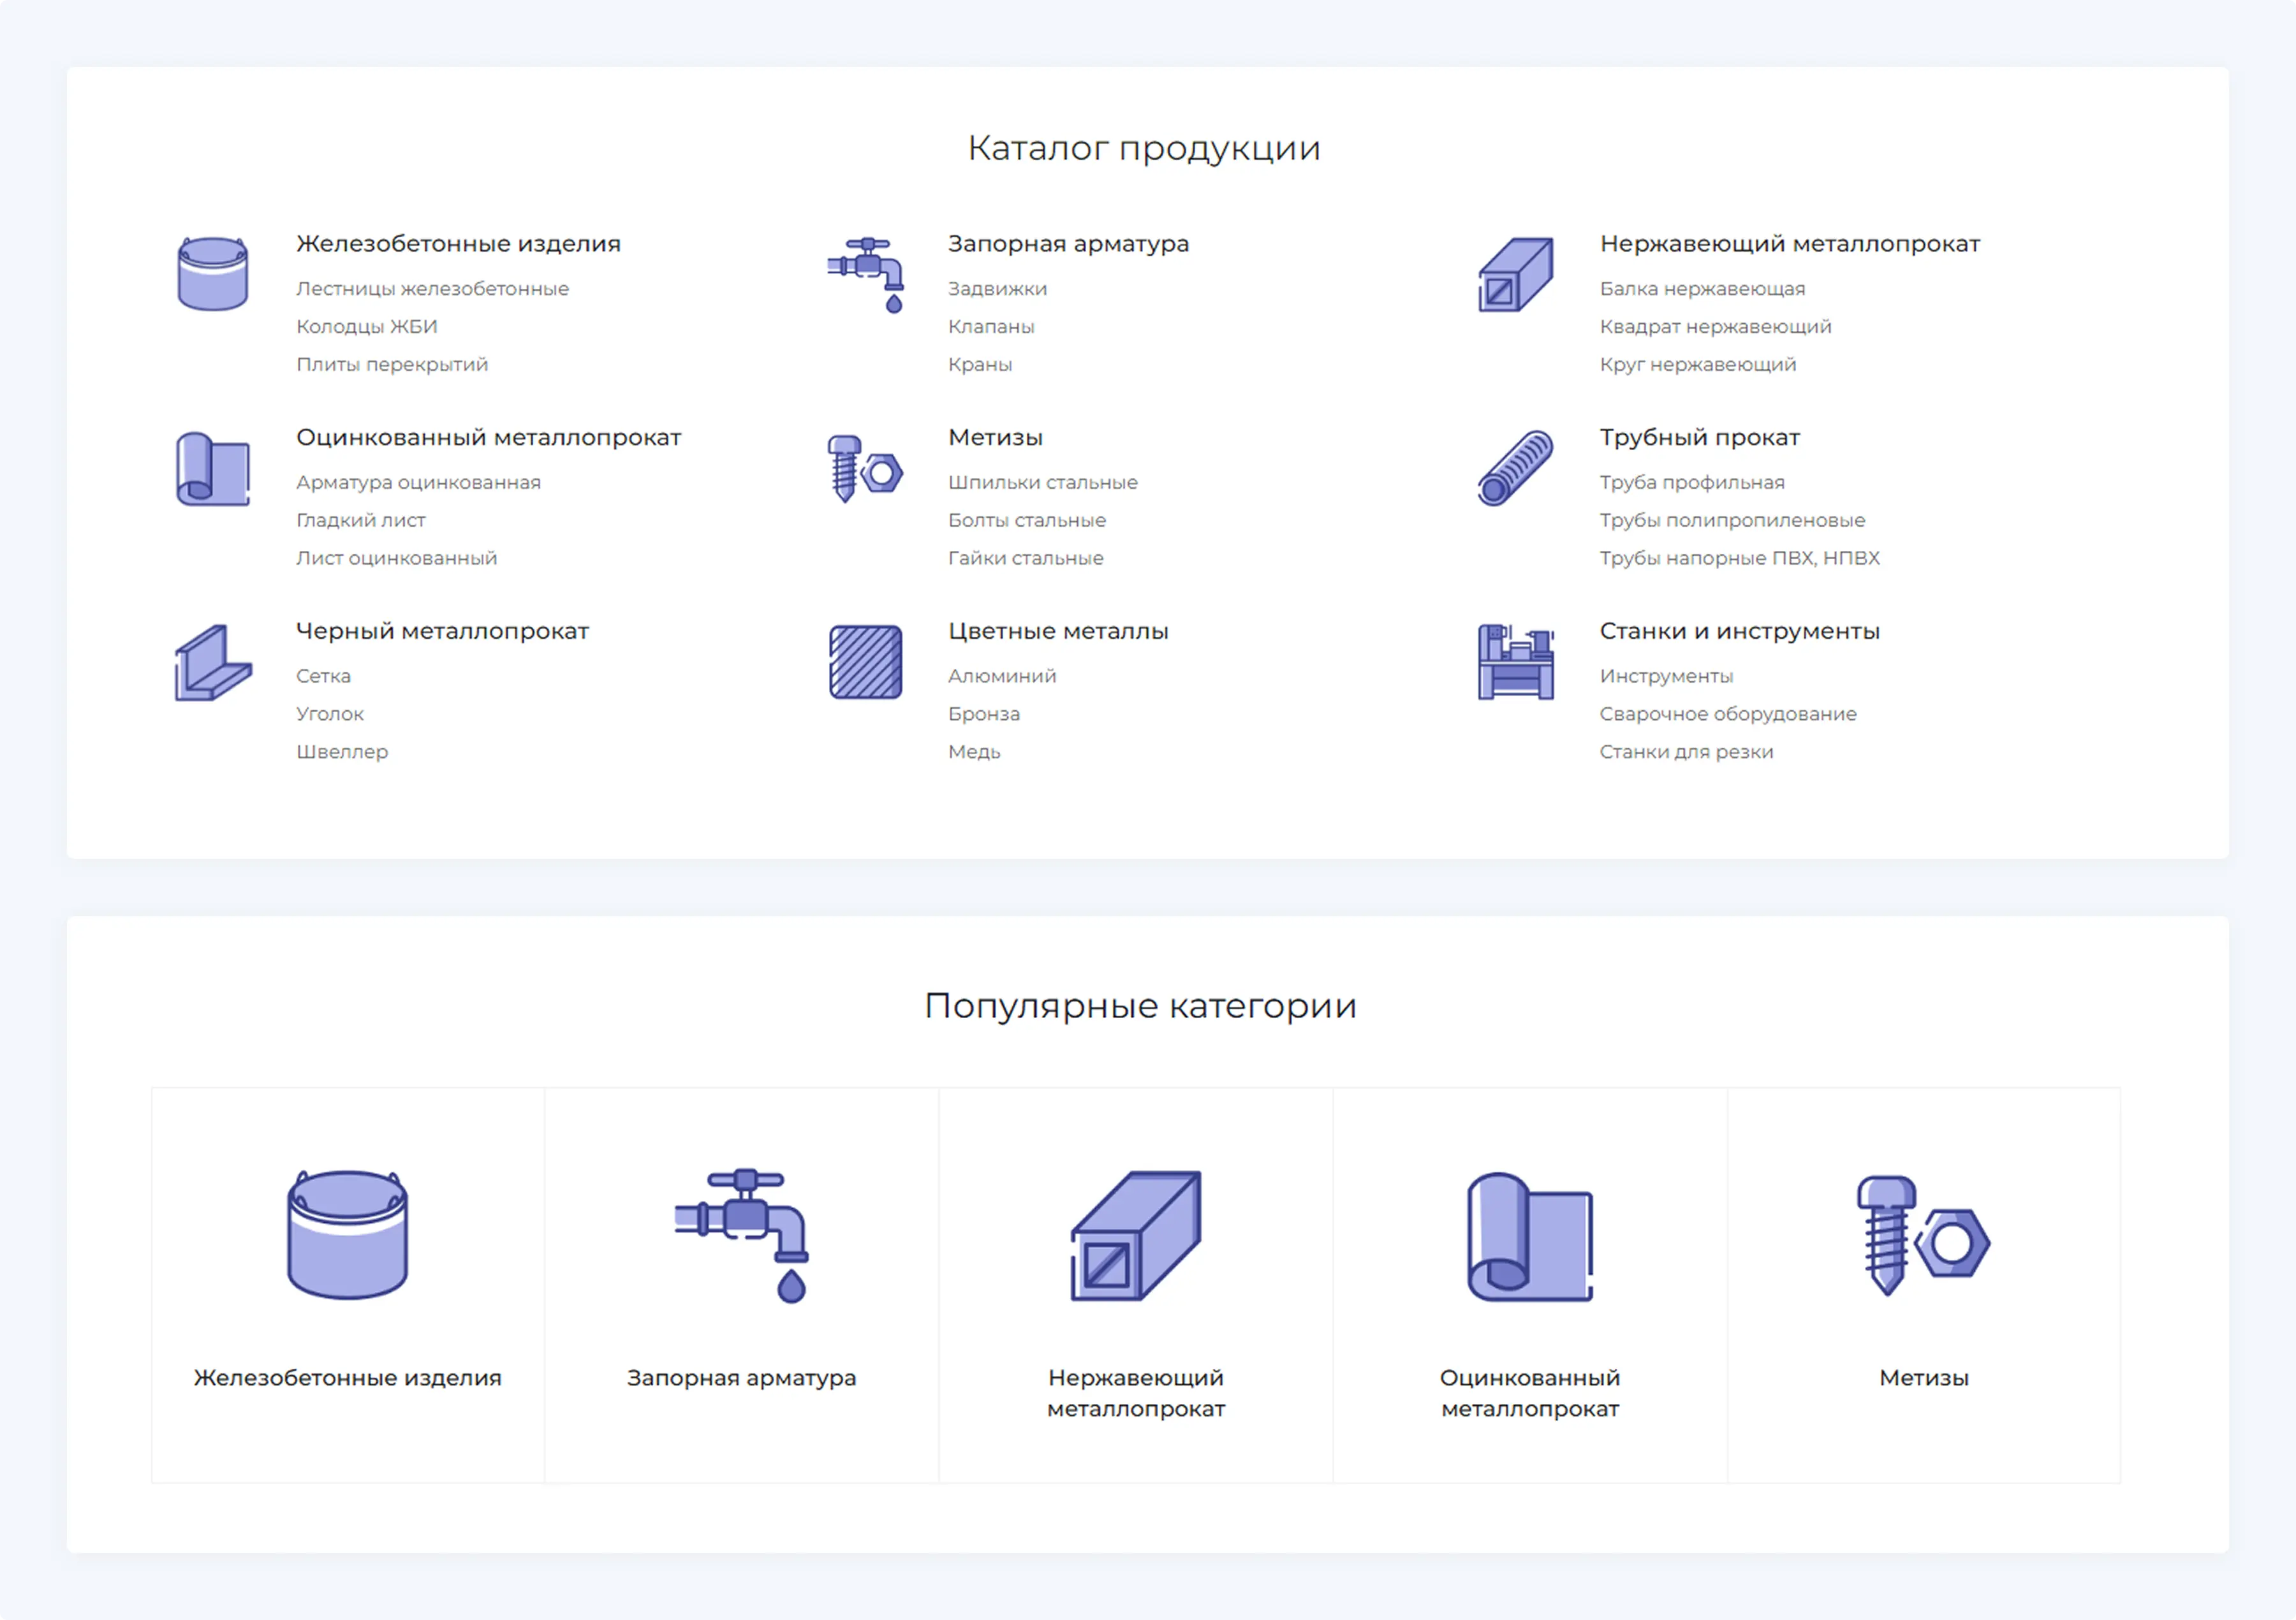
Task: Click the screw and nut icon for Метизы
Action: 865,468
